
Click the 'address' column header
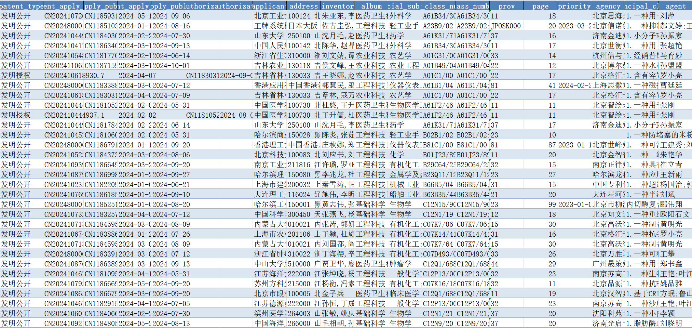[x=303, y=6]
